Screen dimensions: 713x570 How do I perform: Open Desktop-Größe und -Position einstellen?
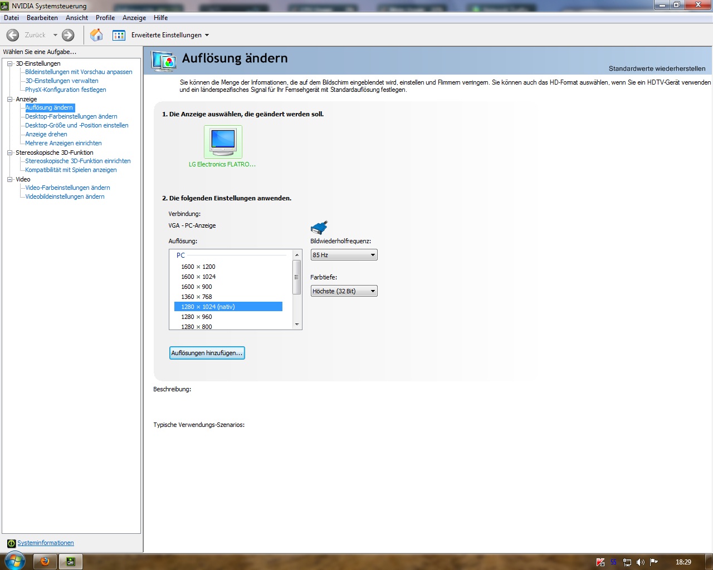click(77, 125)
